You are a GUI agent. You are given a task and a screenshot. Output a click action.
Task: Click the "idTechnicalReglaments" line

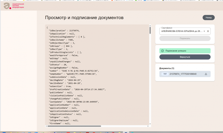(x=67, y=37)
